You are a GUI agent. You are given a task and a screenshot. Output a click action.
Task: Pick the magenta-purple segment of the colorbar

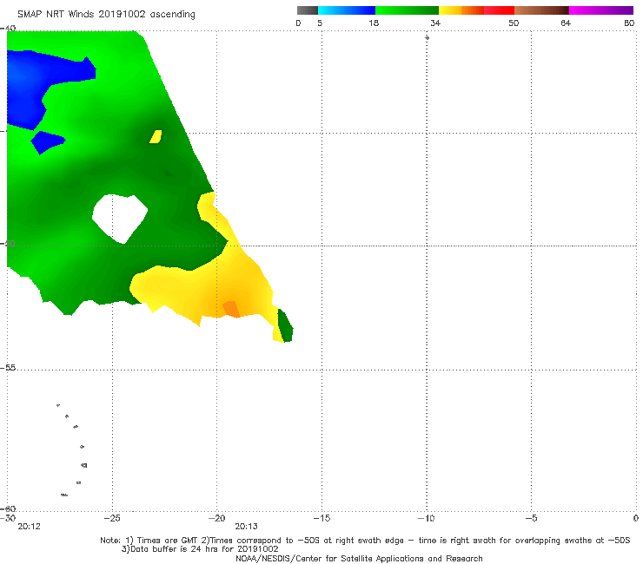[601, 10]
